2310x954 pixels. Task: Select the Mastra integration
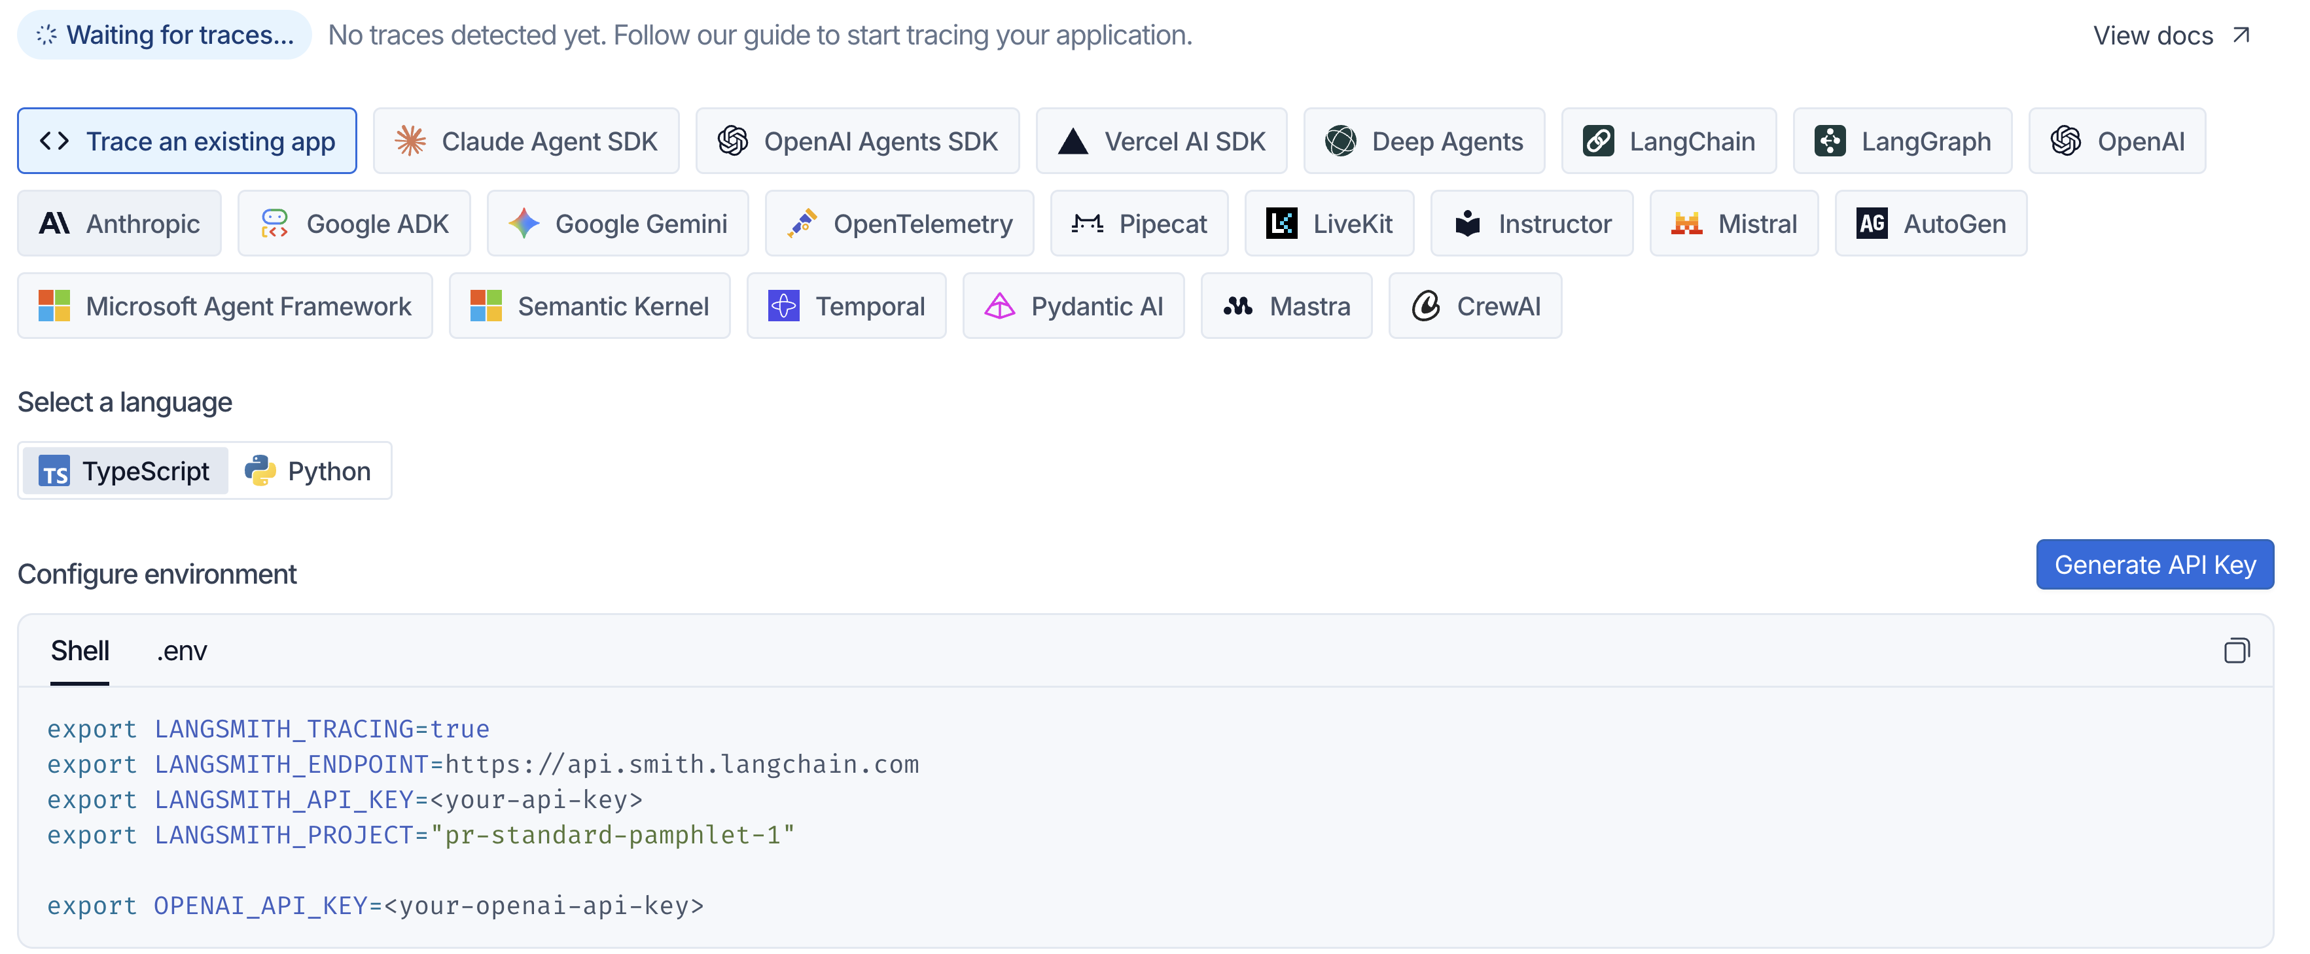pyautogui.click(x=1286, y=306)
